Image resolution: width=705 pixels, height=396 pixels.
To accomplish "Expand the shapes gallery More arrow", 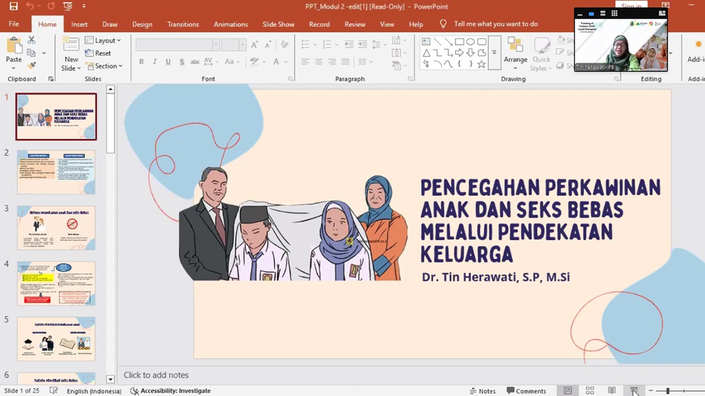I will coord(494,53).
